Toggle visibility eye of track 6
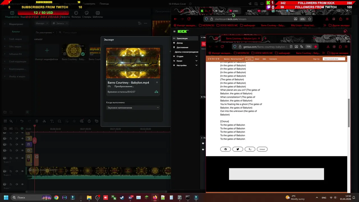This screenshot has width=359, height=202. pos(22,138)
